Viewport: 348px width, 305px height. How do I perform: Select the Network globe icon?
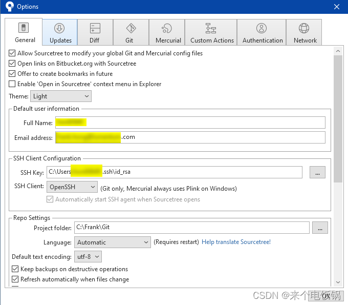coord(304,28)
